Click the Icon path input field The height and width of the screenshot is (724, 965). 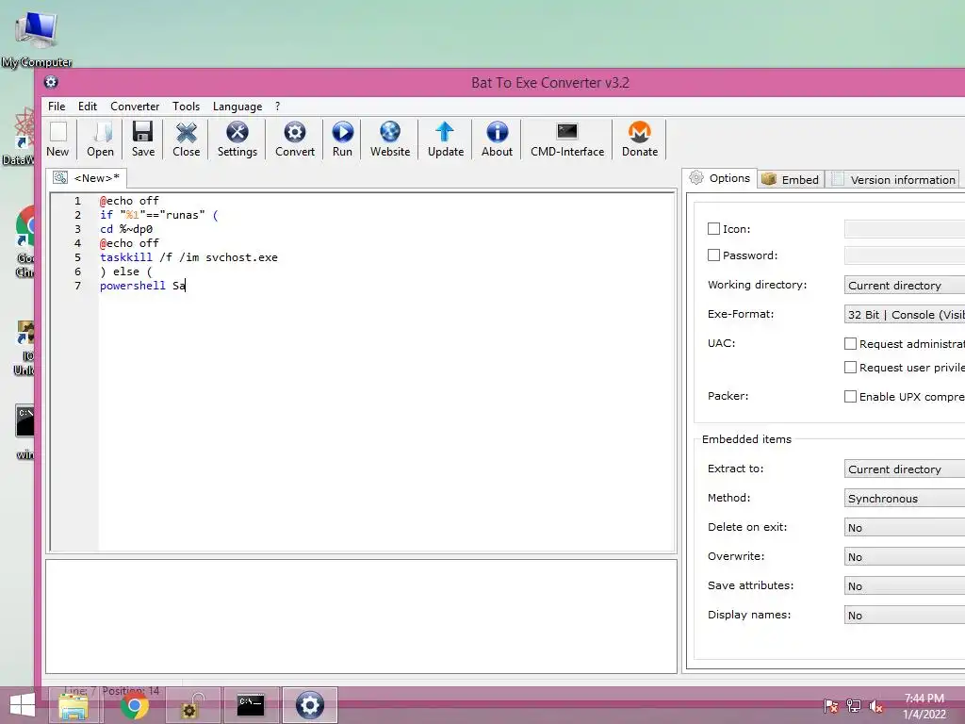tap(905, 229)
